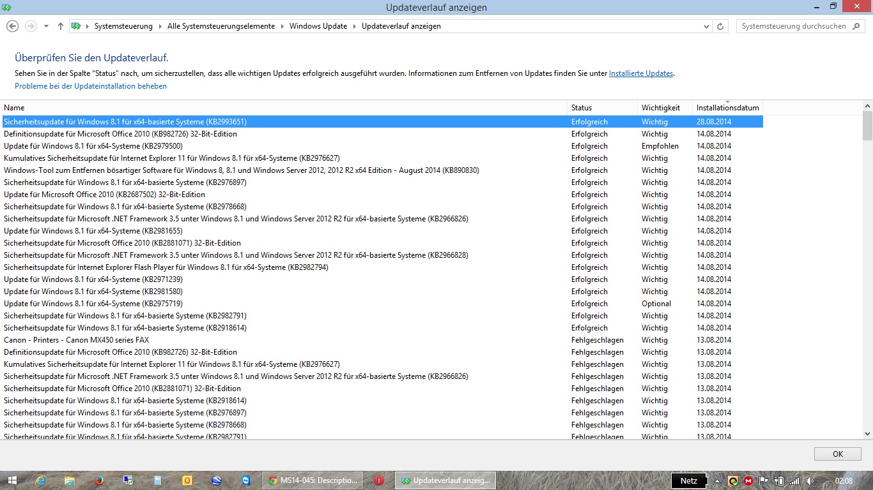Open Probleme bei der Updateinstallation beheben link
873x490 pixels.
point(91,86)
